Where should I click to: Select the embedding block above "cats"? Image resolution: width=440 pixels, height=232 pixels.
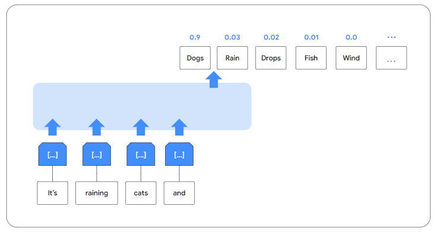point(141,154)
